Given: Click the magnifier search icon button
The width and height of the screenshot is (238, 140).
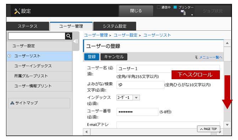Looking at the screenshot, I should (x=69, y=36).
